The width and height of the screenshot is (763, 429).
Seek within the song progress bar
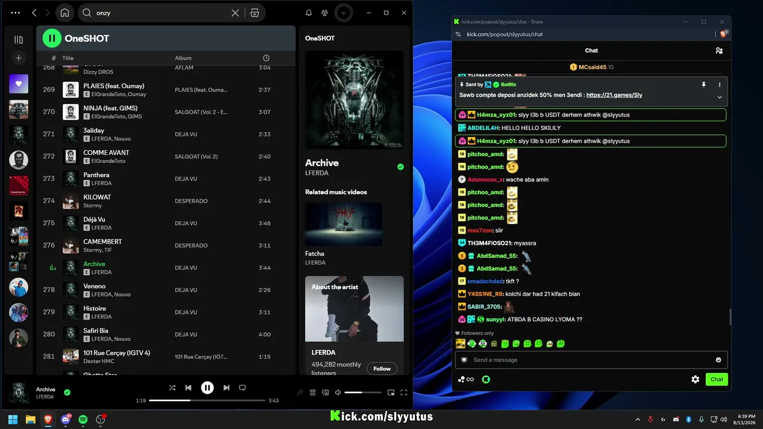[207, 400]
